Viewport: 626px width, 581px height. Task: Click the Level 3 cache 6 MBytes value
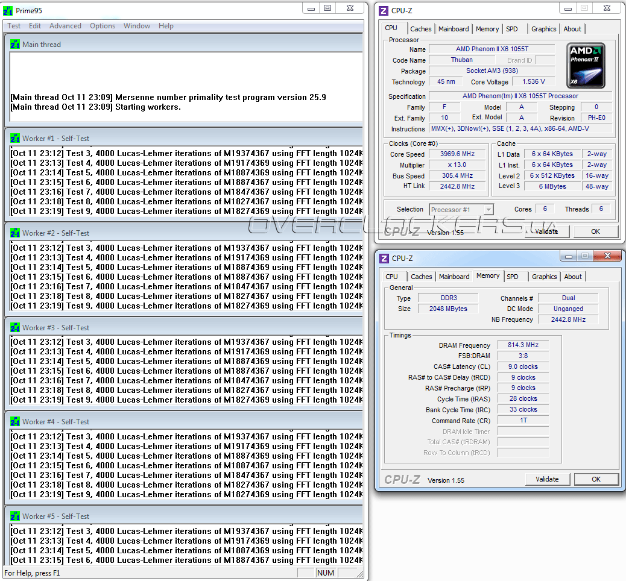point(552,186)
